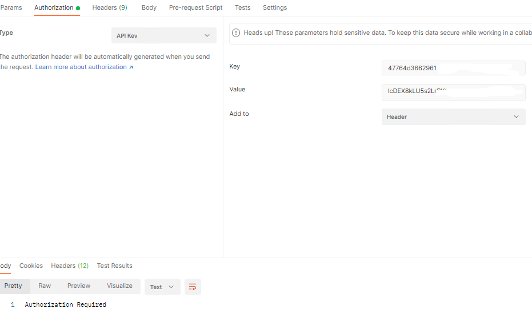This screenshot has height=325, width=532.
Task: Switch to Raw response view
Action: (x=45, y=286)
